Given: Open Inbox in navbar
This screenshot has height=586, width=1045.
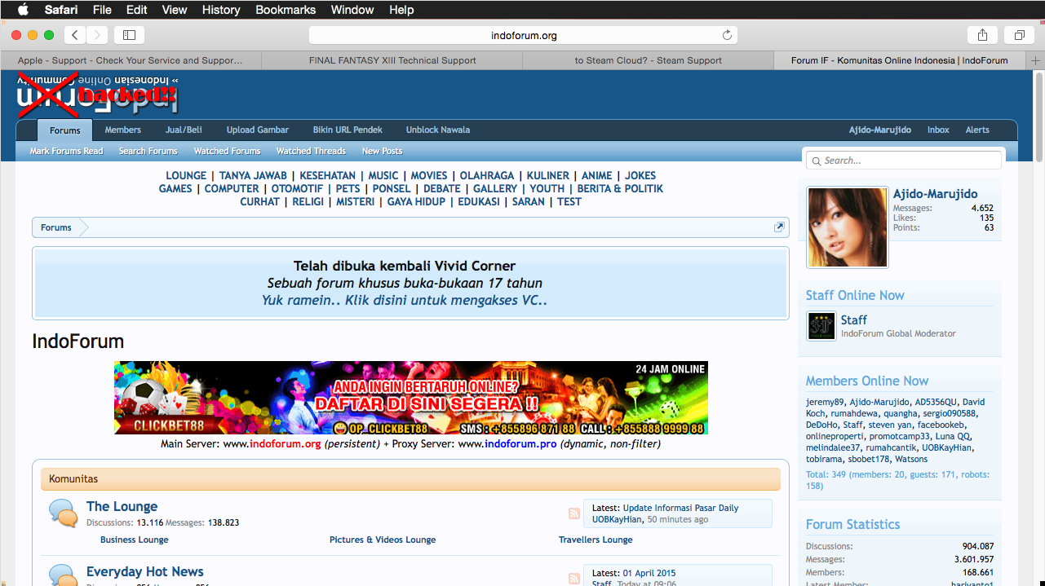Looking at the screenshot, I should click(x=938, y=130).
